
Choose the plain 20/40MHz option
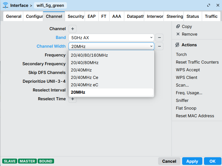click(111, 70)
